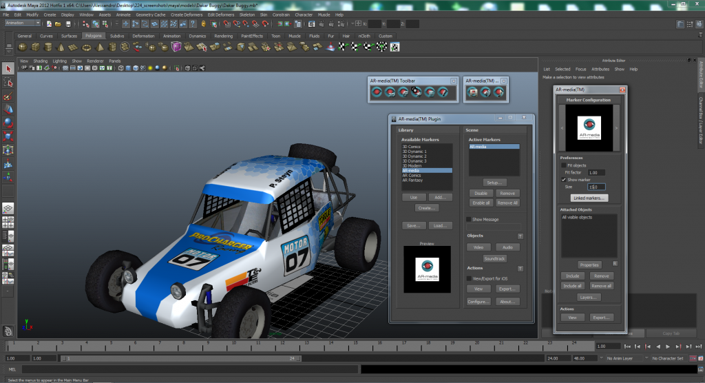The image size is (705, 383).
Task: Click first icon in AR-media(TM) Toolbar
Action: click(377, 92)
